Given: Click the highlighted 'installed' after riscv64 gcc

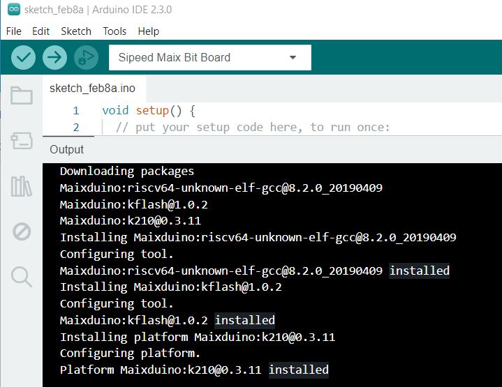Looking at the screenshot, I should pyautogui.click(x=420, y=271).
